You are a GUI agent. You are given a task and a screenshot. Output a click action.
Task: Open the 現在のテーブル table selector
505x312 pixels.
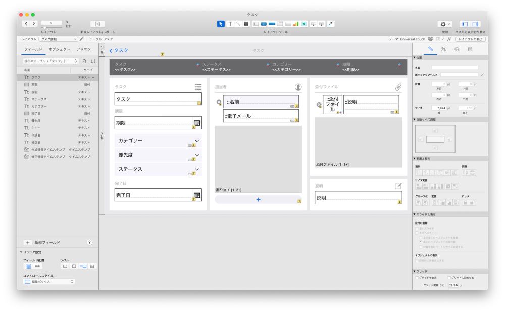tap(50, 61)
